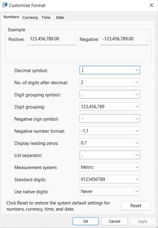The height and width of the screenshot is (228, 158).
Task: Switch to the Currency tab
Action: (30, 17)
